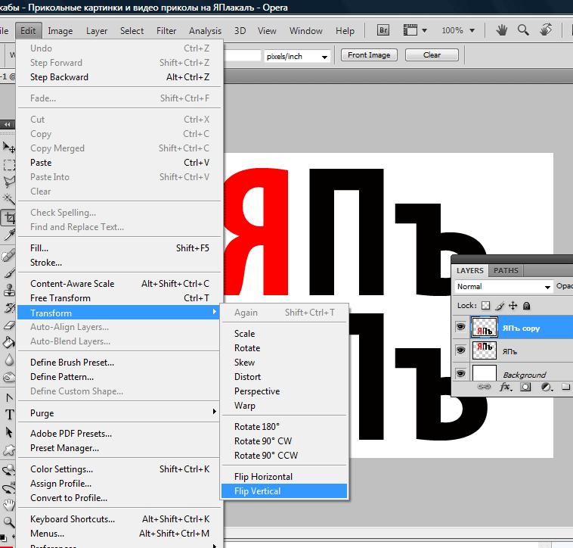573x548 pixels.
Task: Click the Lock position move icon
Action: pyautogui.click(x=513, y=306)
